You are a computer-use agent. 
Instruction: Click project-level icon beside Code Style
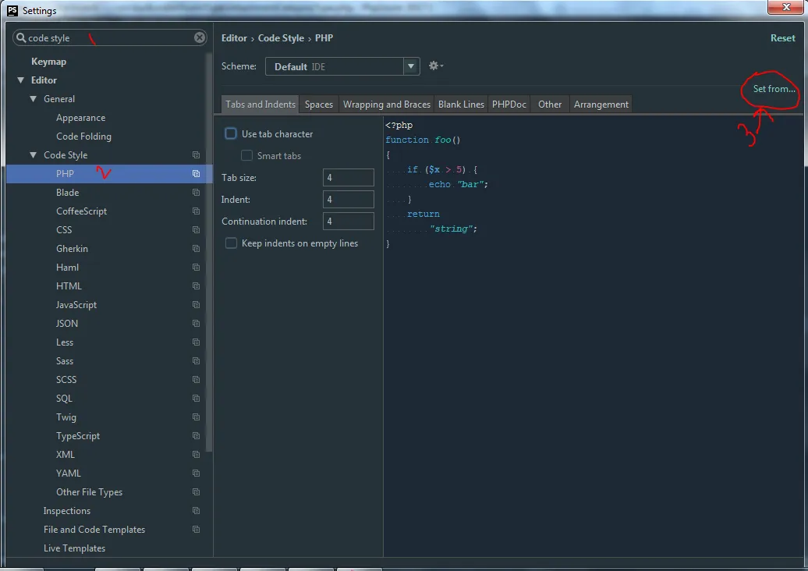tap(196, 155)
